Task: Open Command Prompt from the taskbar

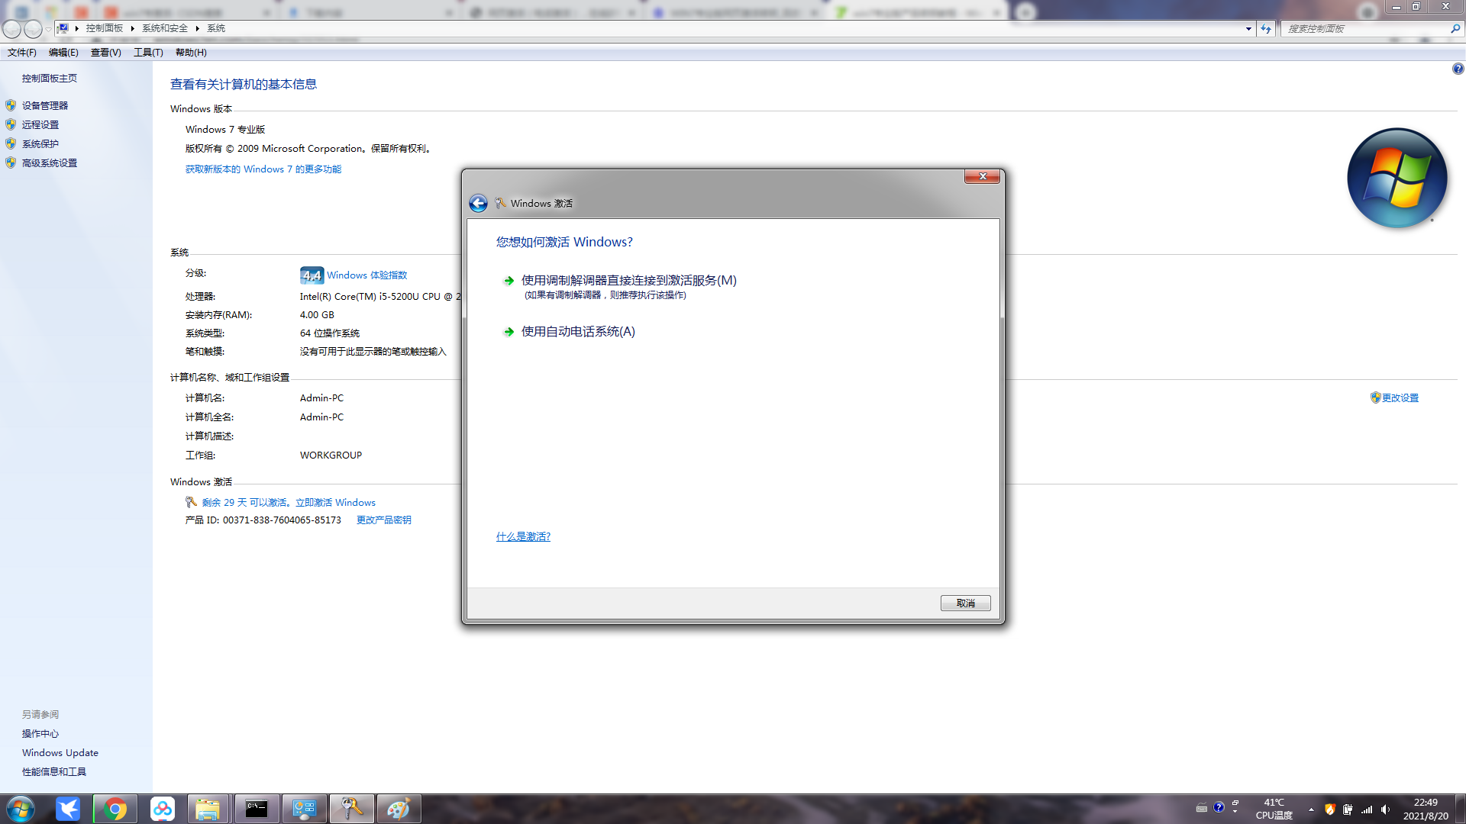Action: (x=257, y=808)
